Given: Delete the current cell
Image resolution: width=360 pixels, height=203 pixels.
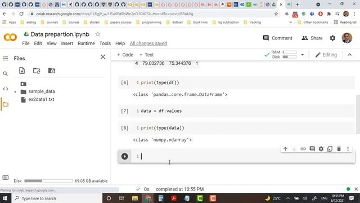Looking at the screenshot, I should tap(339, 149).
